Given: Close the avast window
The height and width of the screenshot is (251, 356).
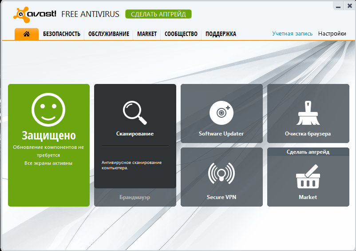Looking at the screenshot, I should pyautogui.click(x=350, y=6).
